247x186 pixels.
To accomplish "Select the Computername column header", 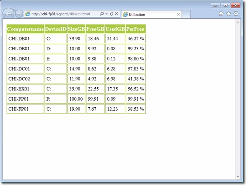I will coord(25,29).
